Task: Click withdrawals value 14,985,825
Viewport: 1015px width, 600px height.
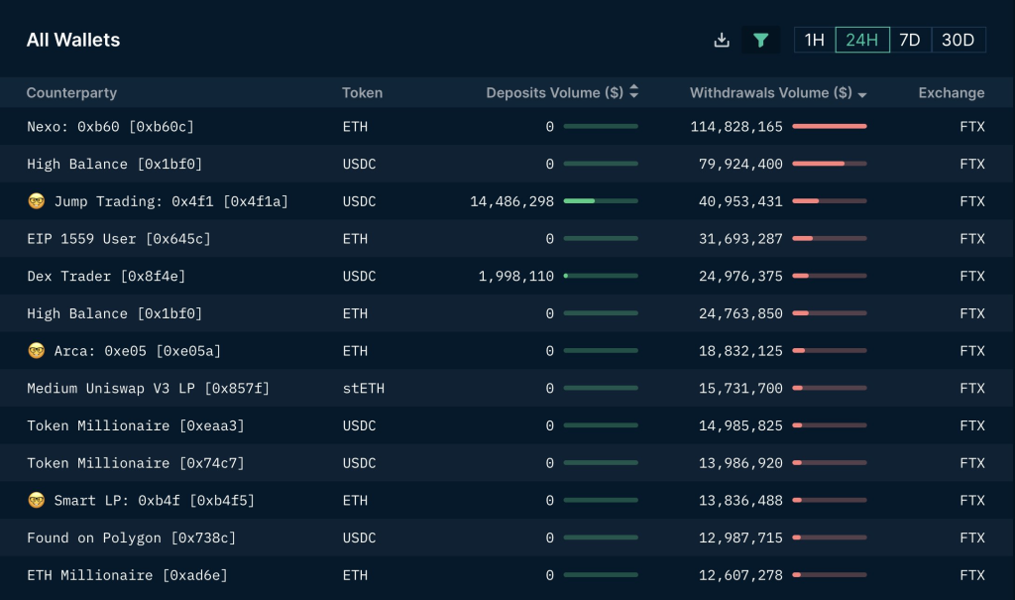Action: pos(740,425)
